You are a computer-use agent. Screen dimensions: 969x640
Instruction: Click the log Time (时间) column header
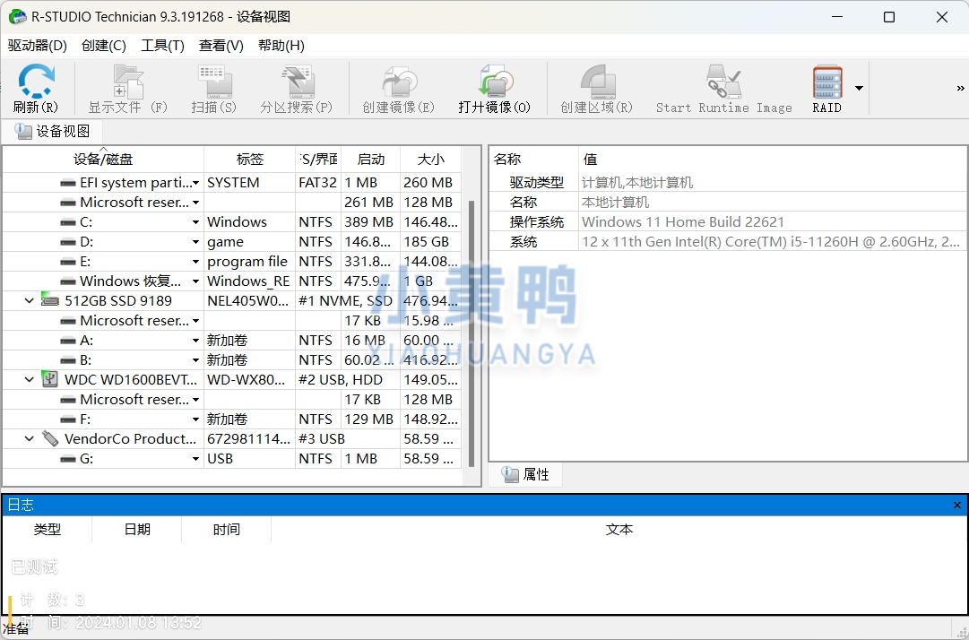click(226, 530)
